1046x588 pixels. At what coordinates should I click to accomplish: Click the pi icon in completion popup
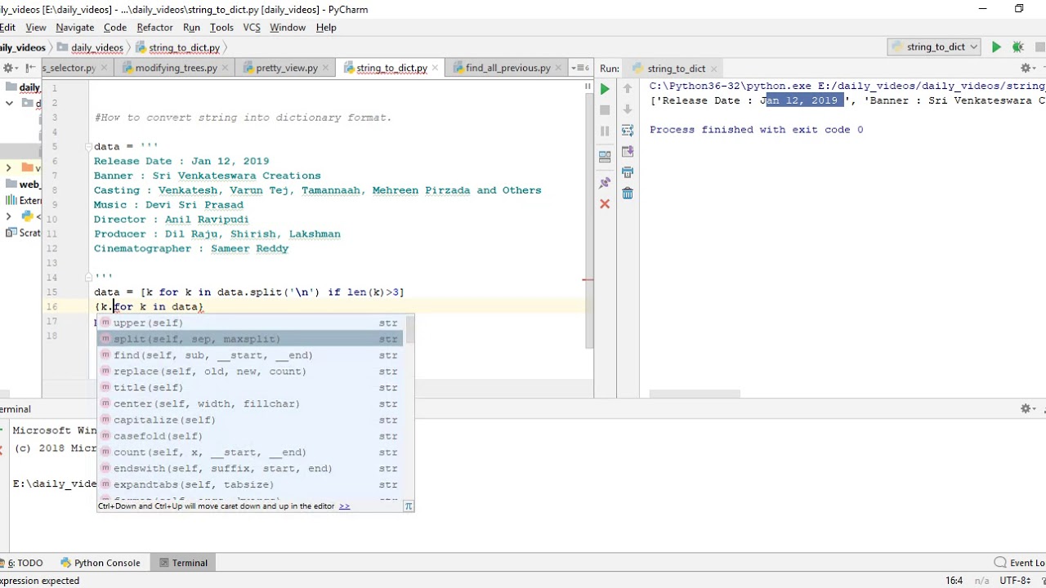408,506
